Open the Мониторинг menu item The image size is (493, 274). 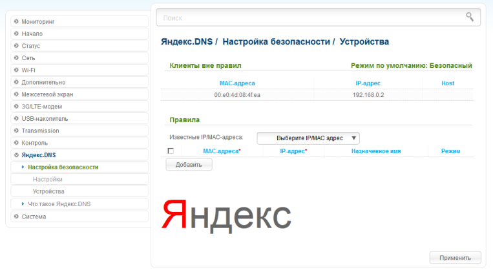pyautogui.click(x=79, y=21)
